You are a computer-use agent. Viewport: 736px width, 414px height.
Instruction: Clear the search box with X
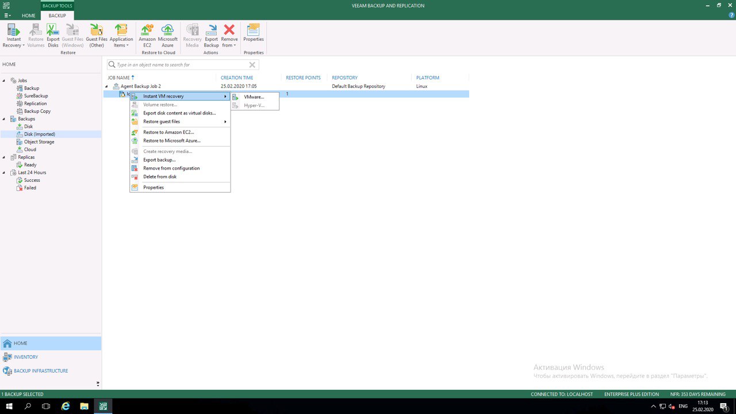(x=252, y=65)
